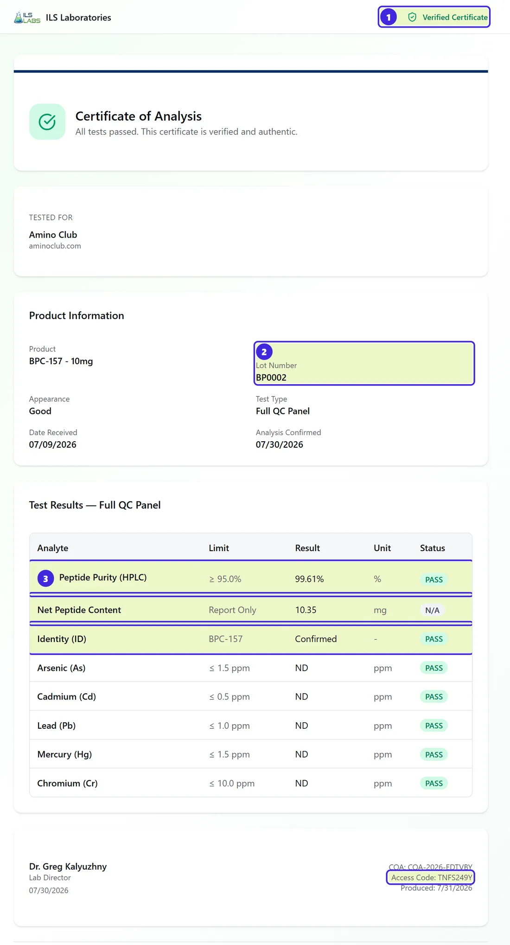Click the ≤ 0.5 ppm Cadmium limit
The image size is (510, 945).
[x=229, y=697]
